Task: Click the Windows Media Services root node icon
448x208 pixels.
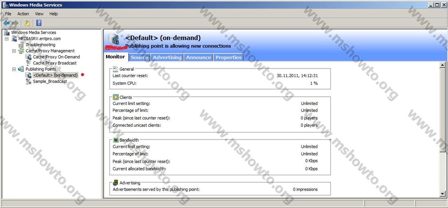Action: click(6, 32)
